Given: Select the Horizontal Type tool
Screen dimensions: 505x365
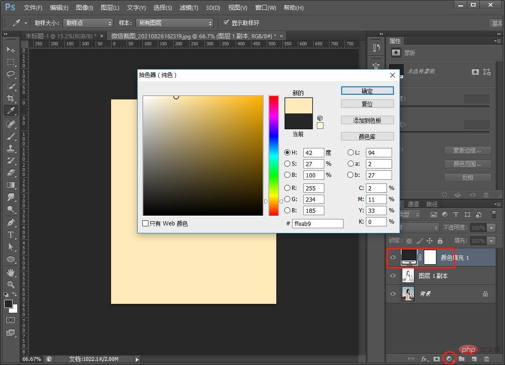Looking at the screenshot, I should coord(11,235).
